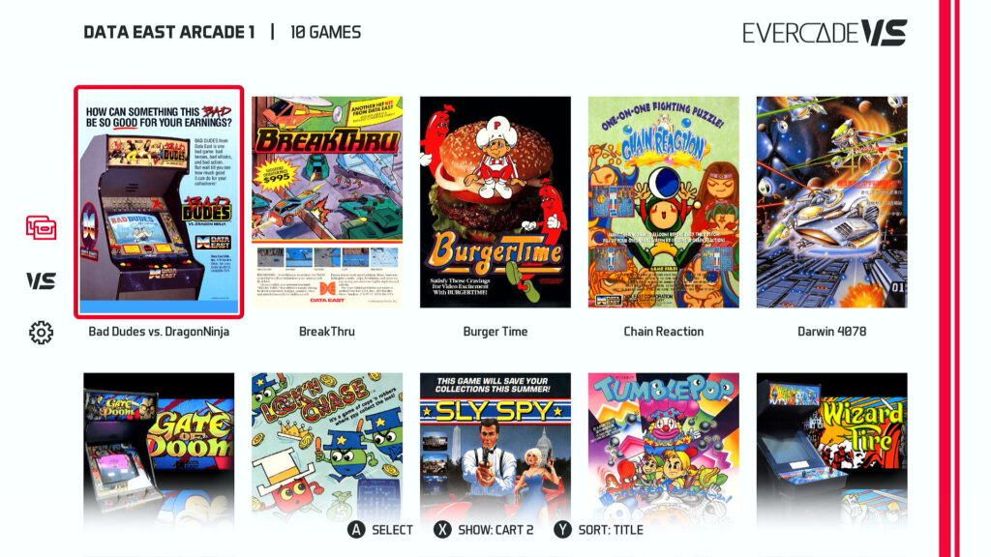Viewport: 991px width, 557px height.
Task: Click the Data East Arcade 1 heading
Action: click(168, 32)
